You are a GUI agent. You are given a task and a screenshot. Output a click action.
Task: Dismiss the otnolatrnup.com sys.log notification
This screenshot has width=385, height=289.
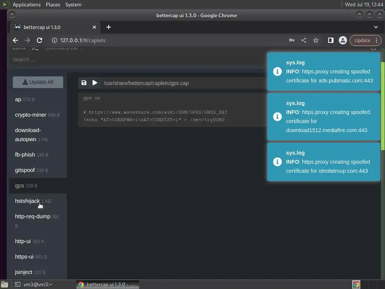coord(324,162)
